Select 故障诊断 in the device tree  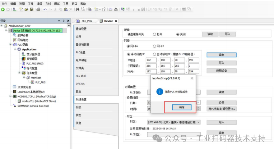[x=23, y=35]
